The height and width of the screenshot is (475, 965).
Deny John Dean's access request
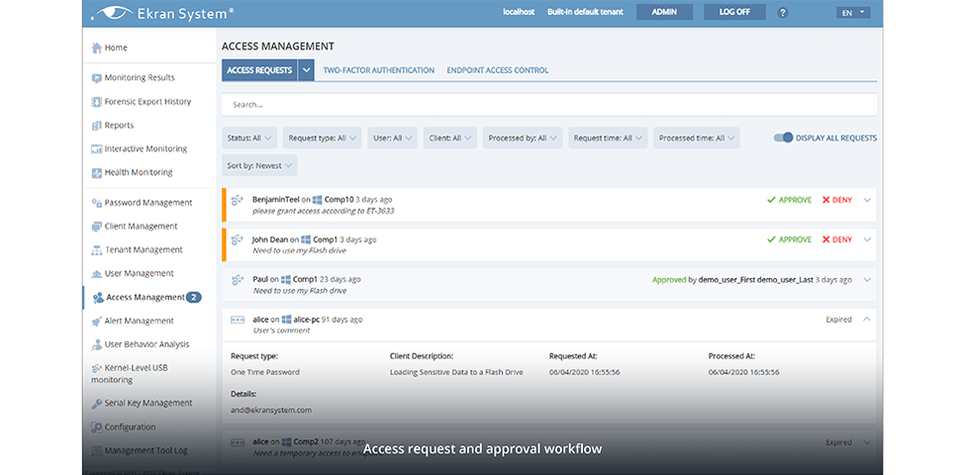point(837,239)
